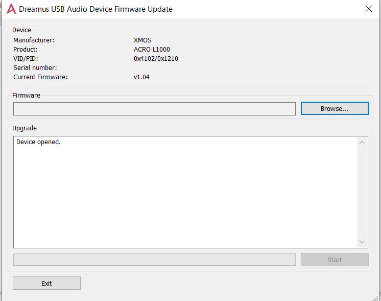Click the upgrade progress bar
Screen dimensions: 381x301
154,260
